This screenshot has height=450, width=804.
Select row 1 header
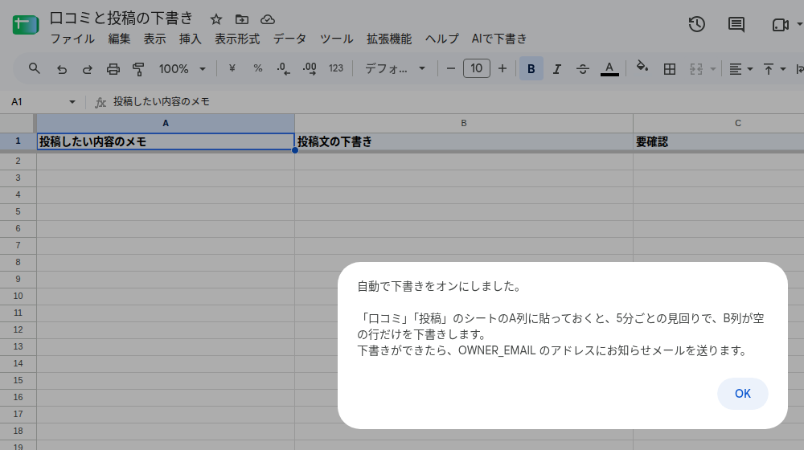point(18,141)
